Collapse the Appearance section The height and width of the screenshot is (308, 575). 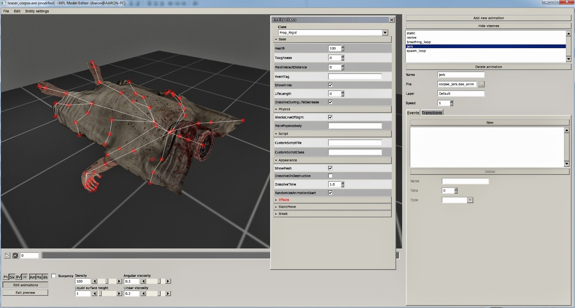point(332,160)
